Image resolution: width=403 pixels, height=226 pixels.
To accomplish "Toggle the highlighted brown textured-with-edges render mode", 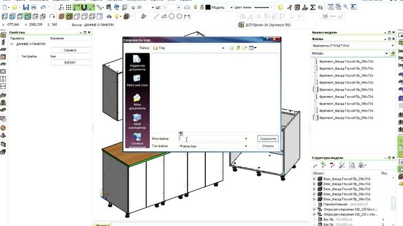I will (x=69, y=17).
